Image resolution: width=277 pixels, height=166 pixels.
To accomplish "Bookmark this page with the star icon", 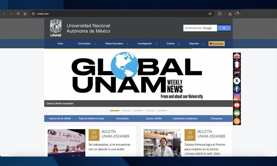I will point(210,14).
